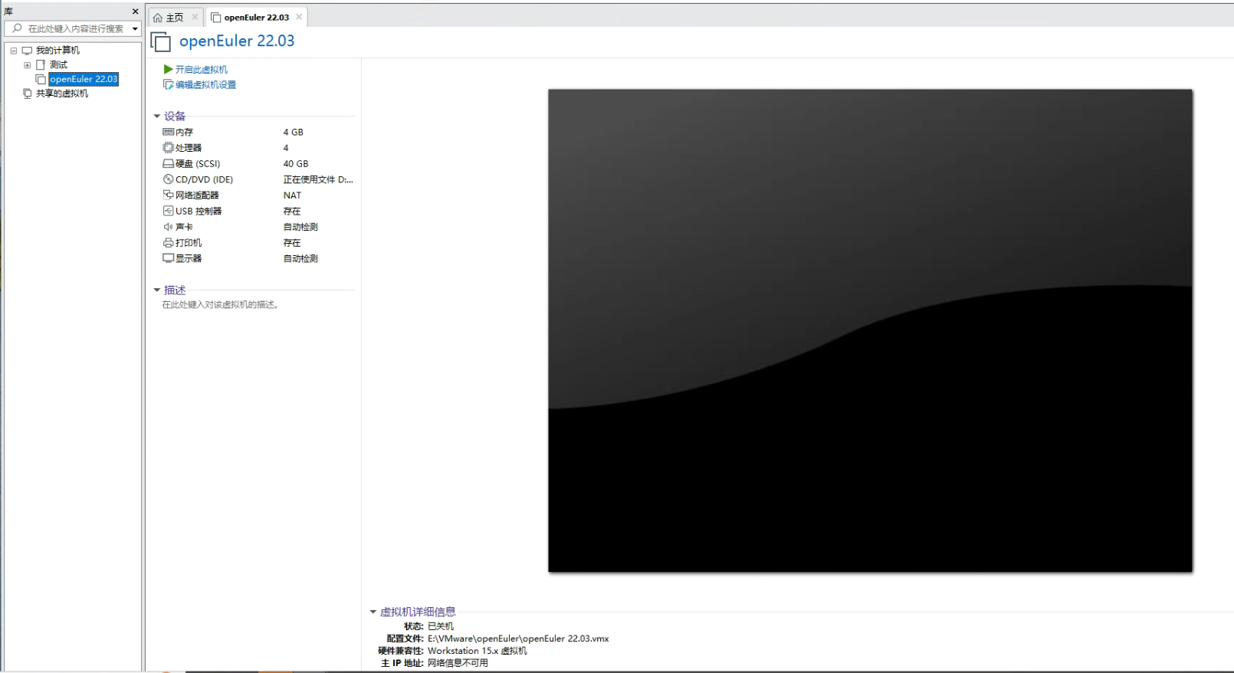Expand the 测试 tree node
This screenshot has height=673, width=1234.
tap(28, 65)
